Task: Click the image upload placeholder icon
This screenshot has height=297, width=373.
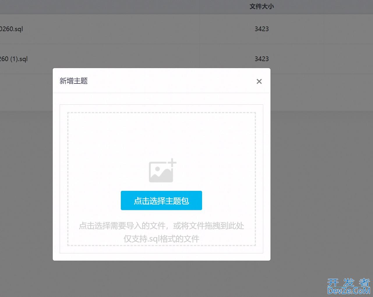Action: coord(163,170)
